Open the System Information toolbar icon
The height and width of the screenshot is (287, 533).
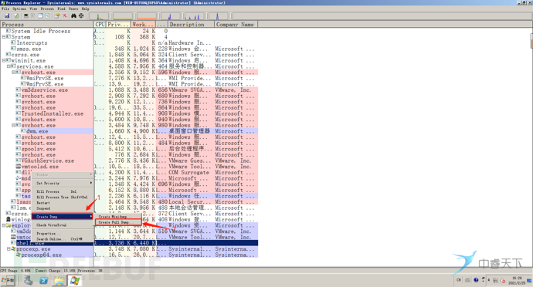click(25, 15)
